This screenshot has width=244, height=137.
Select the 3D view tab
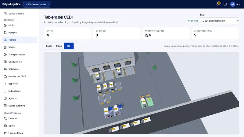pyautogui.click(x=69, y=46)
